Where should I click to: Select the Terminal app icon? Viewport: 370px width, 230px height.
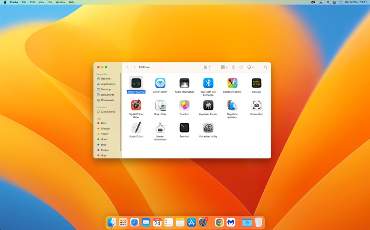(x=184, y=127)
